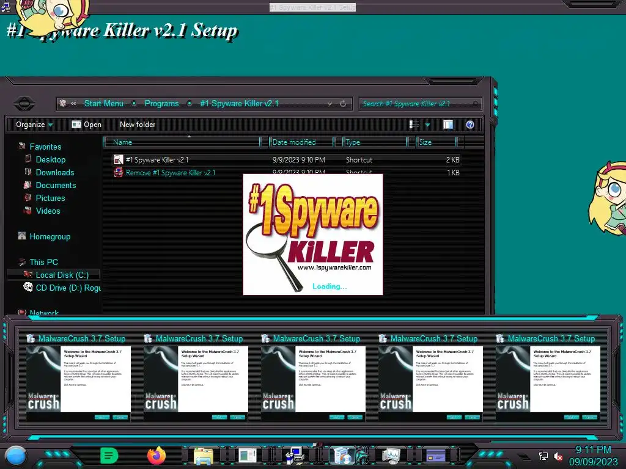Screen dimensions: 626x469
Task: Switch to fifth MalwareCrush 3.7 Setup thumbnail
Action: click(548, 378)
